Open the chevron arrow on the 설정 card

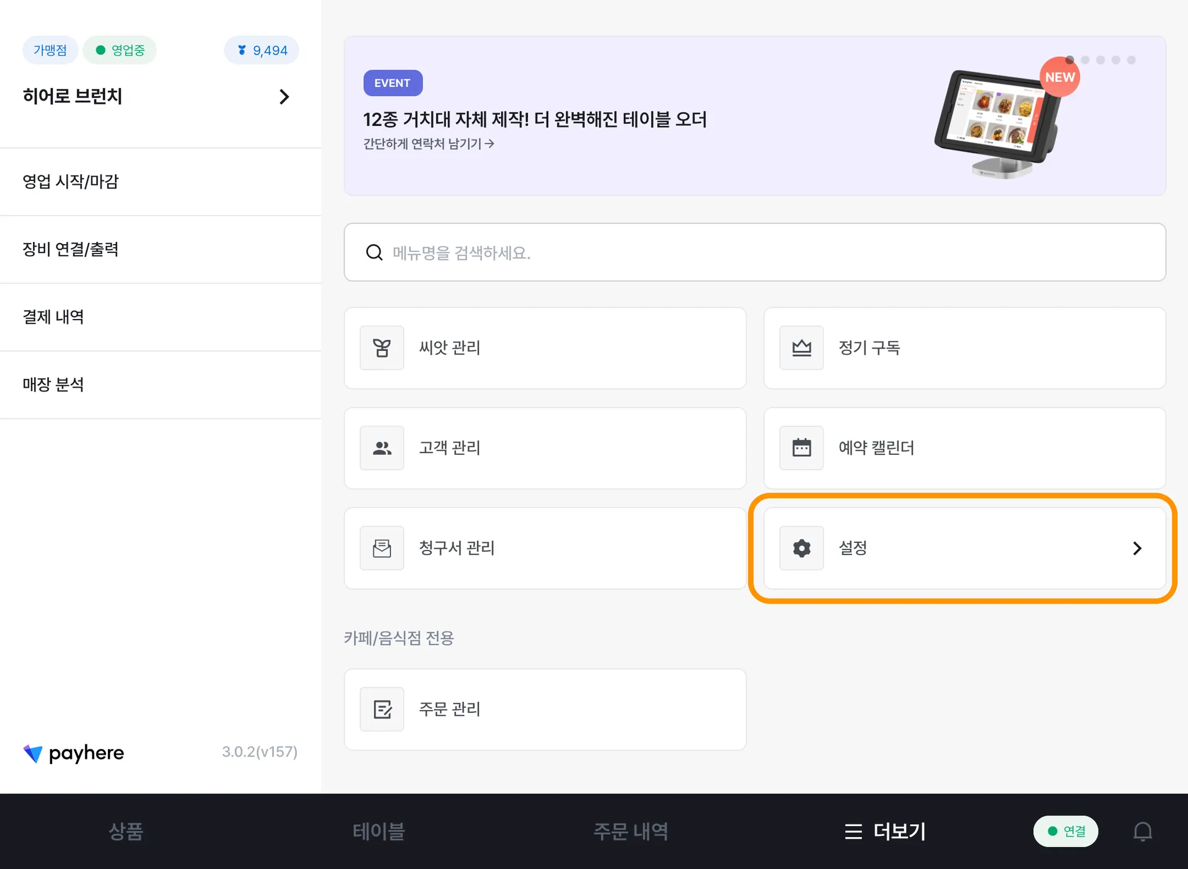(x=1137, y=548)
